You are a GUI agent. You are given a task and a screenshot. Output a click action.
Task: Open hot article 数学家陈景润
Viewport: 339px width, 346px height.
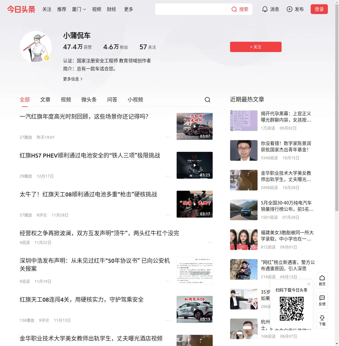coord(286,146)
